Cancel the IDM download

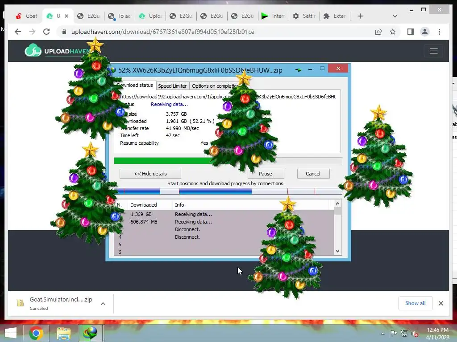pos(313,174)
